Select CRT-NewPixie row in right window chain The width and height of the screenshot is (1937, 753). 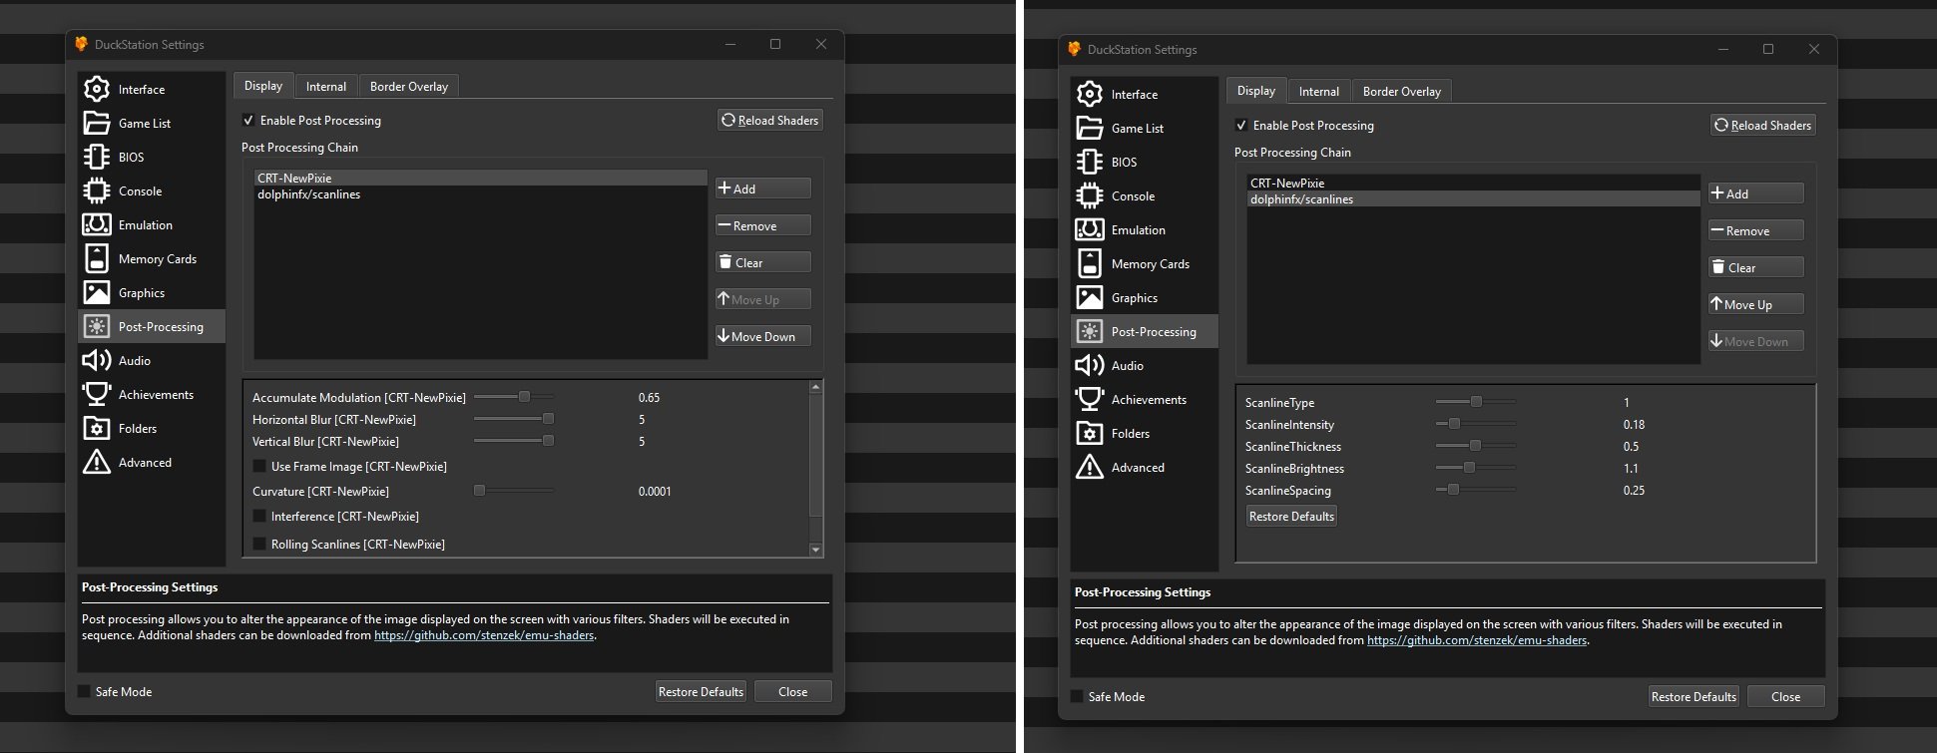pos(1473,183)
